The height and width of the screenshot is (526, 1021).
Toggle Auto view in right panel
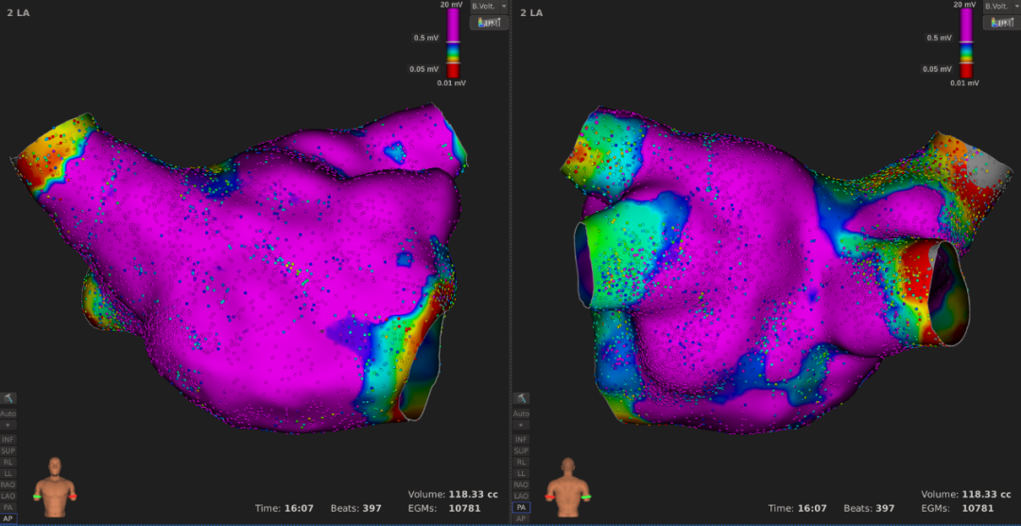tap(521, 413)
